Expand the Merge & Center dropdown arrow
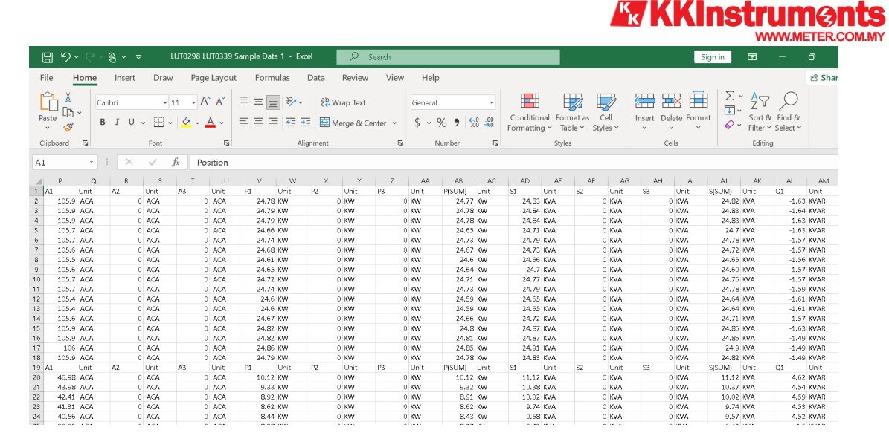 coord(394,123)
